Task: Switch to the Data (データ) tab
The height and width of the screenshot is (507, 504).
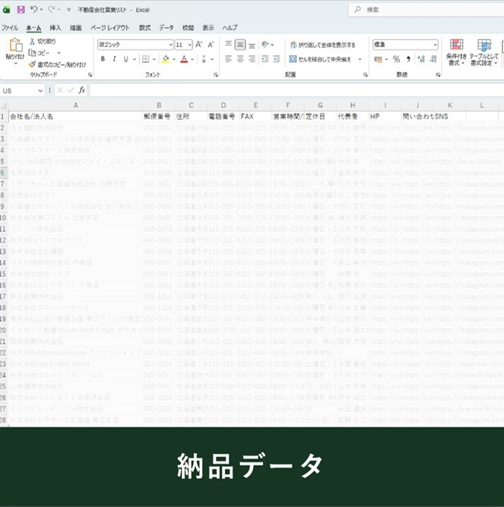Action: [x=166, y=28]
